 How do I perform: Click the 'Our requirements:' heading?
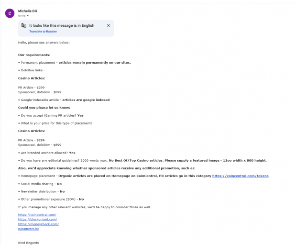pos(34,55)
